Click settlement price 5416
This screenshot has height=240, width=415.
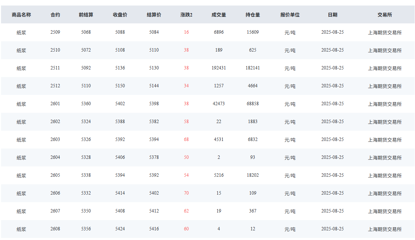(x=154, y=229)
